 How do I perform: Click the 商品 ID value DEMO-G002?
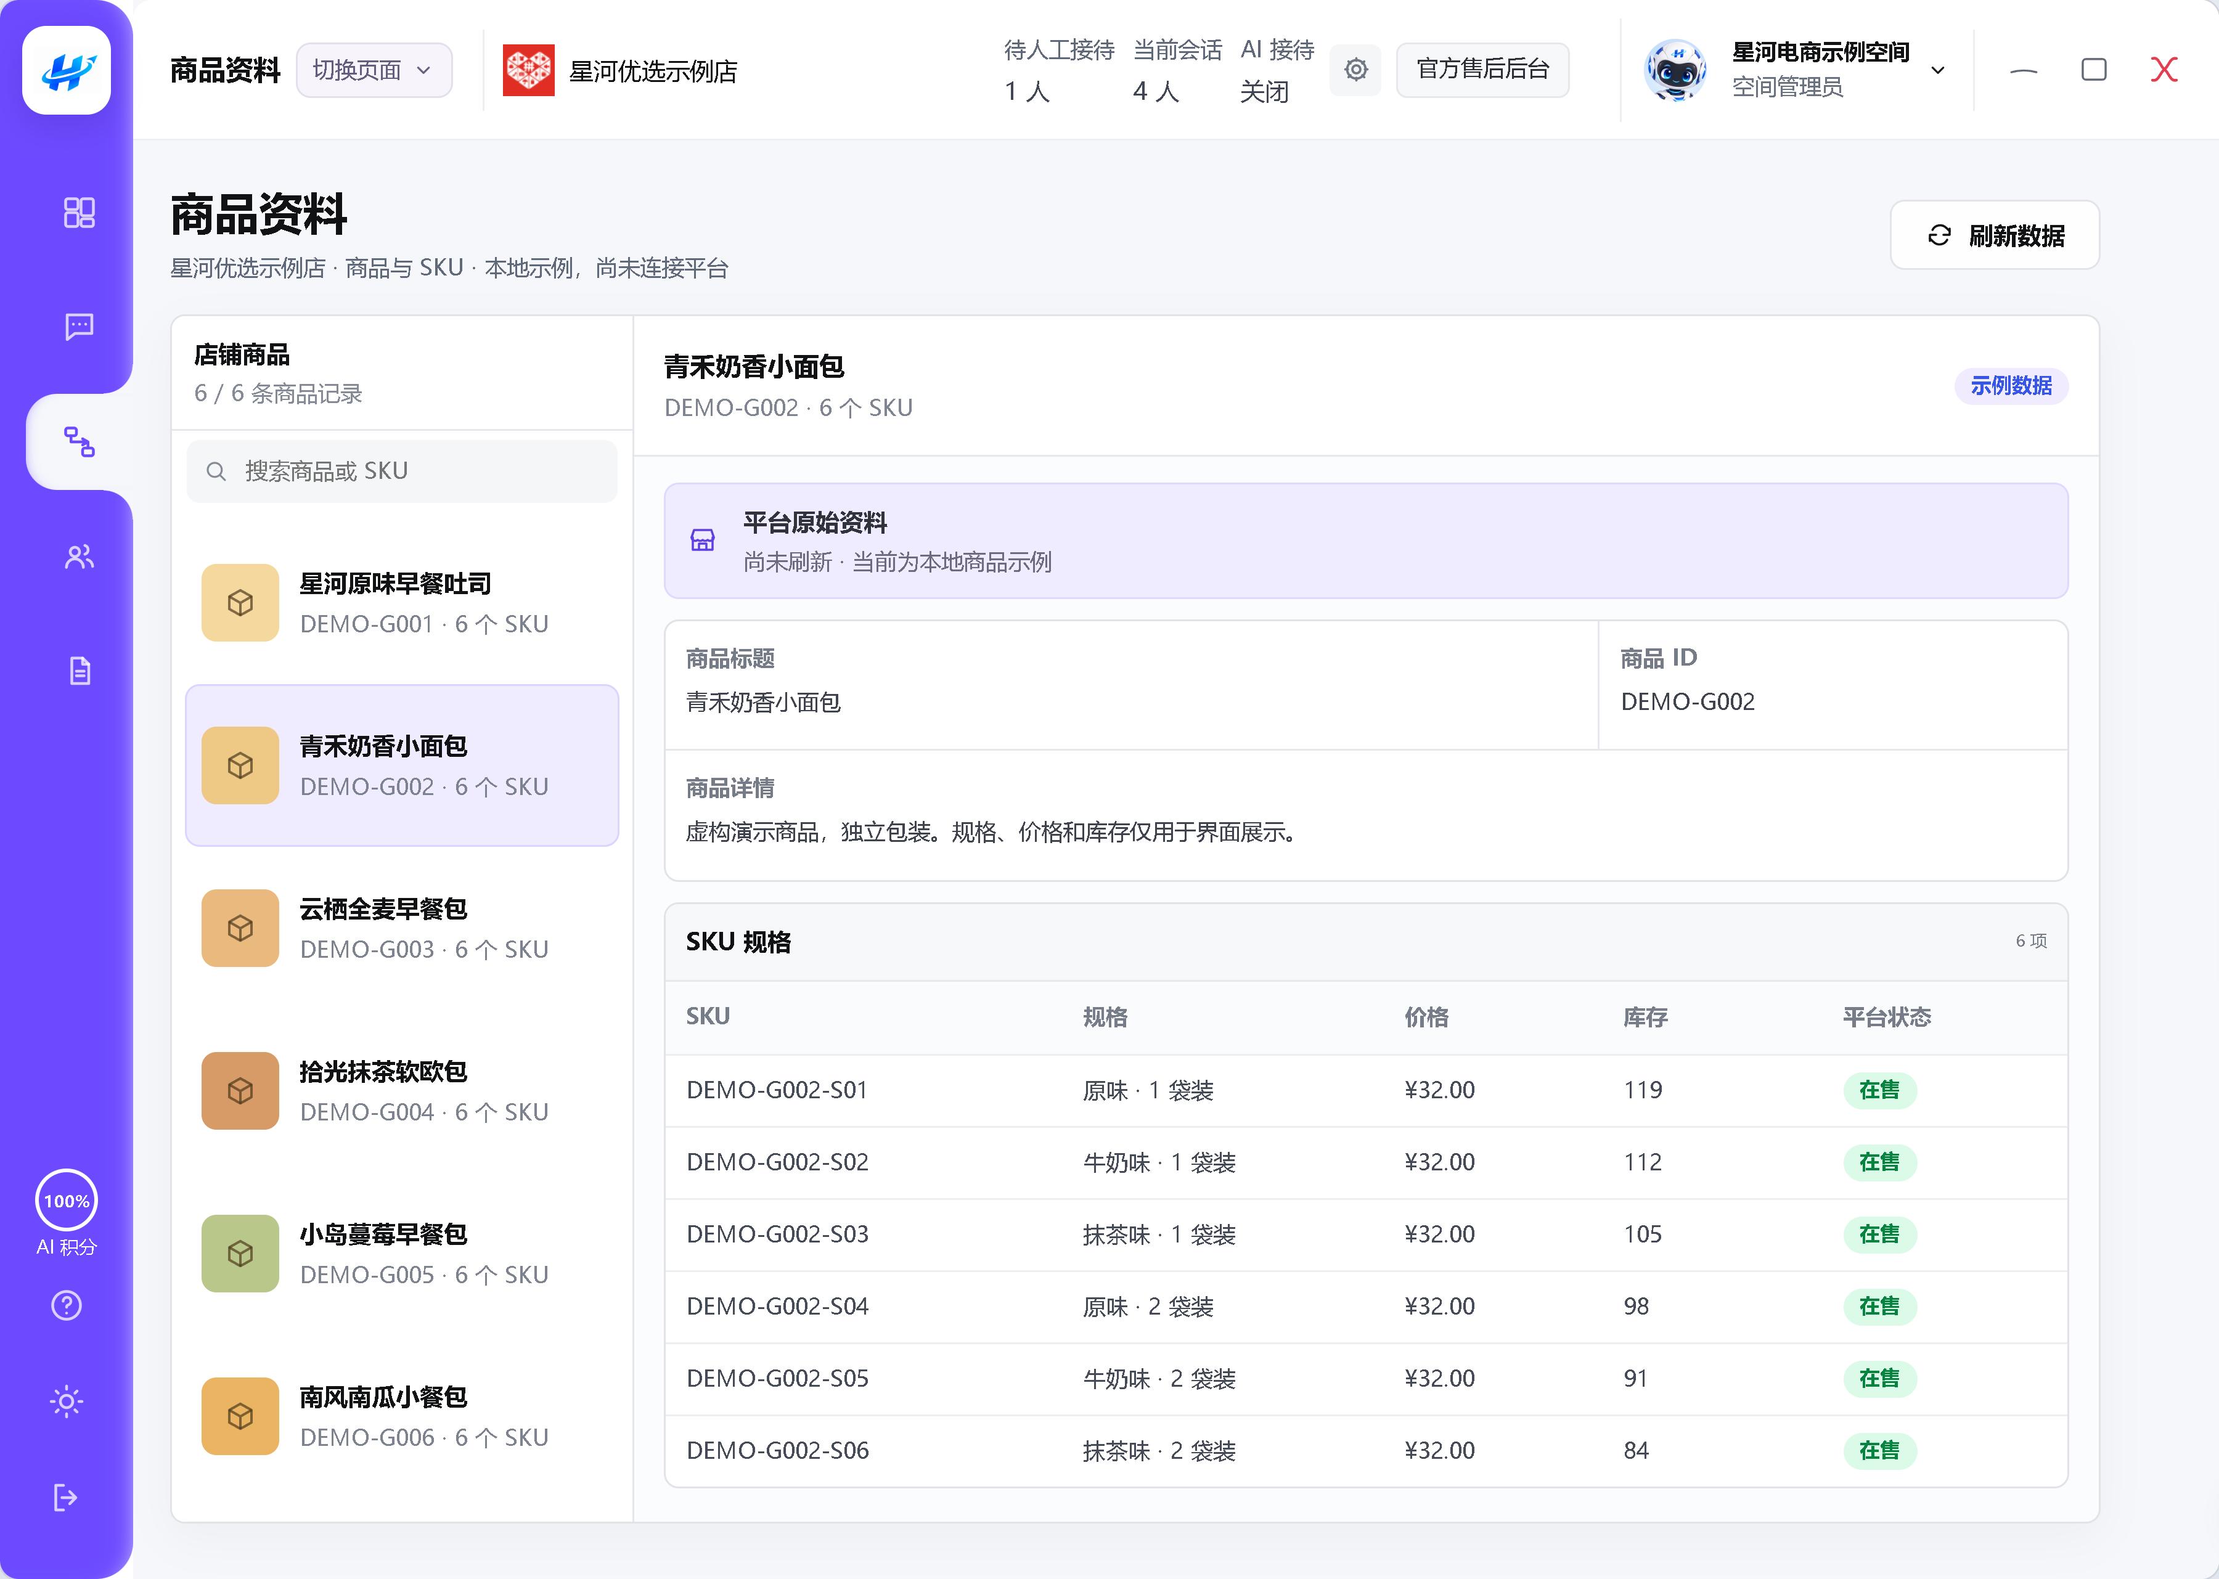(x=1687, y=701)
